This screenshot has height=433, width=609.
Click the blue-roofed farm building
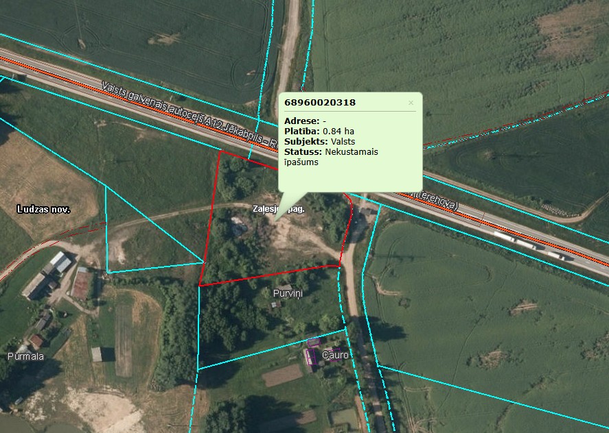pos(60,262)
